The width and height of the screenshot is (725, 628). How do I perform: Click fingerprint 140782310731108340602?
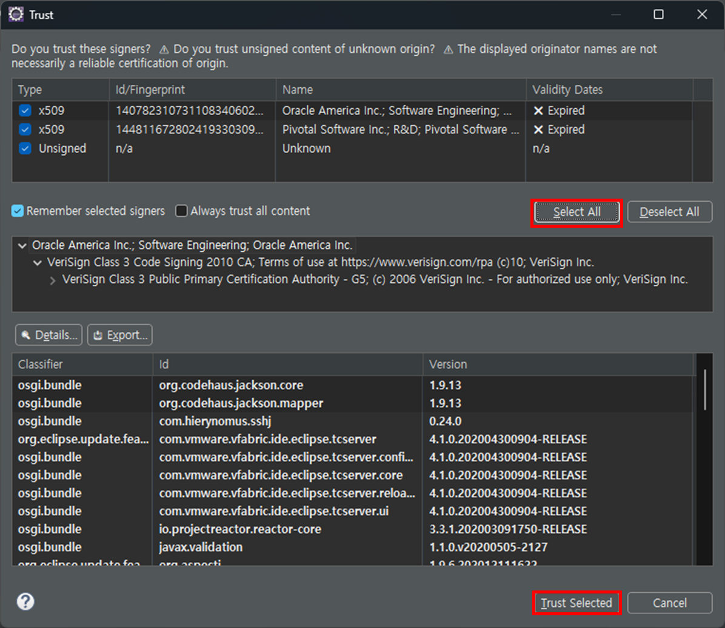(x=190, y=110)
